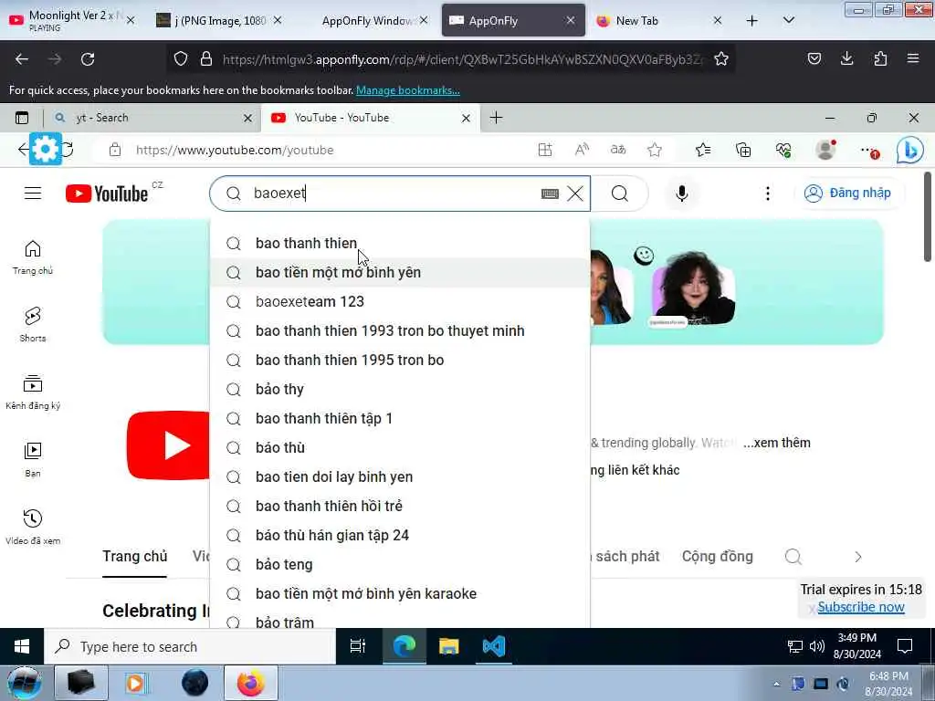Select 'bao tiền một mớ bình yên karaoke'

click(400, 593)
